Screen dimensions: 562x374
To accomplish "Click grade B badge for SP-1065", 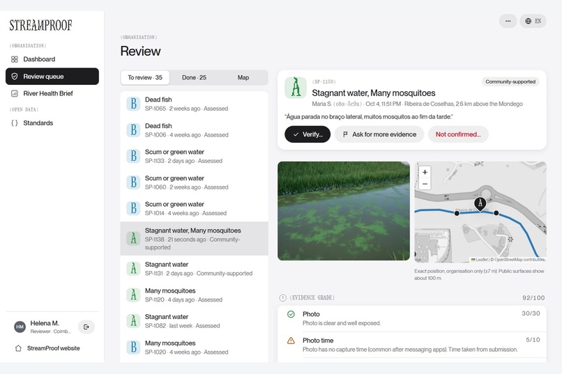I will coord(133,104).
